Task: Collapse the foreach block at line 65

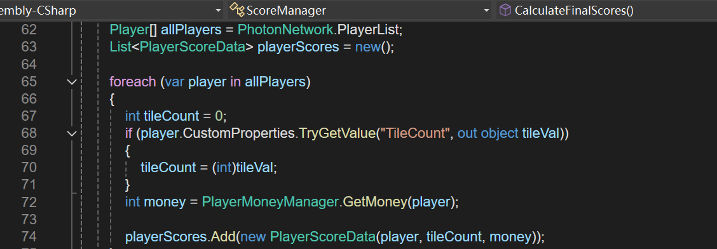Action: pyautogui.click(x=72, y=82)
